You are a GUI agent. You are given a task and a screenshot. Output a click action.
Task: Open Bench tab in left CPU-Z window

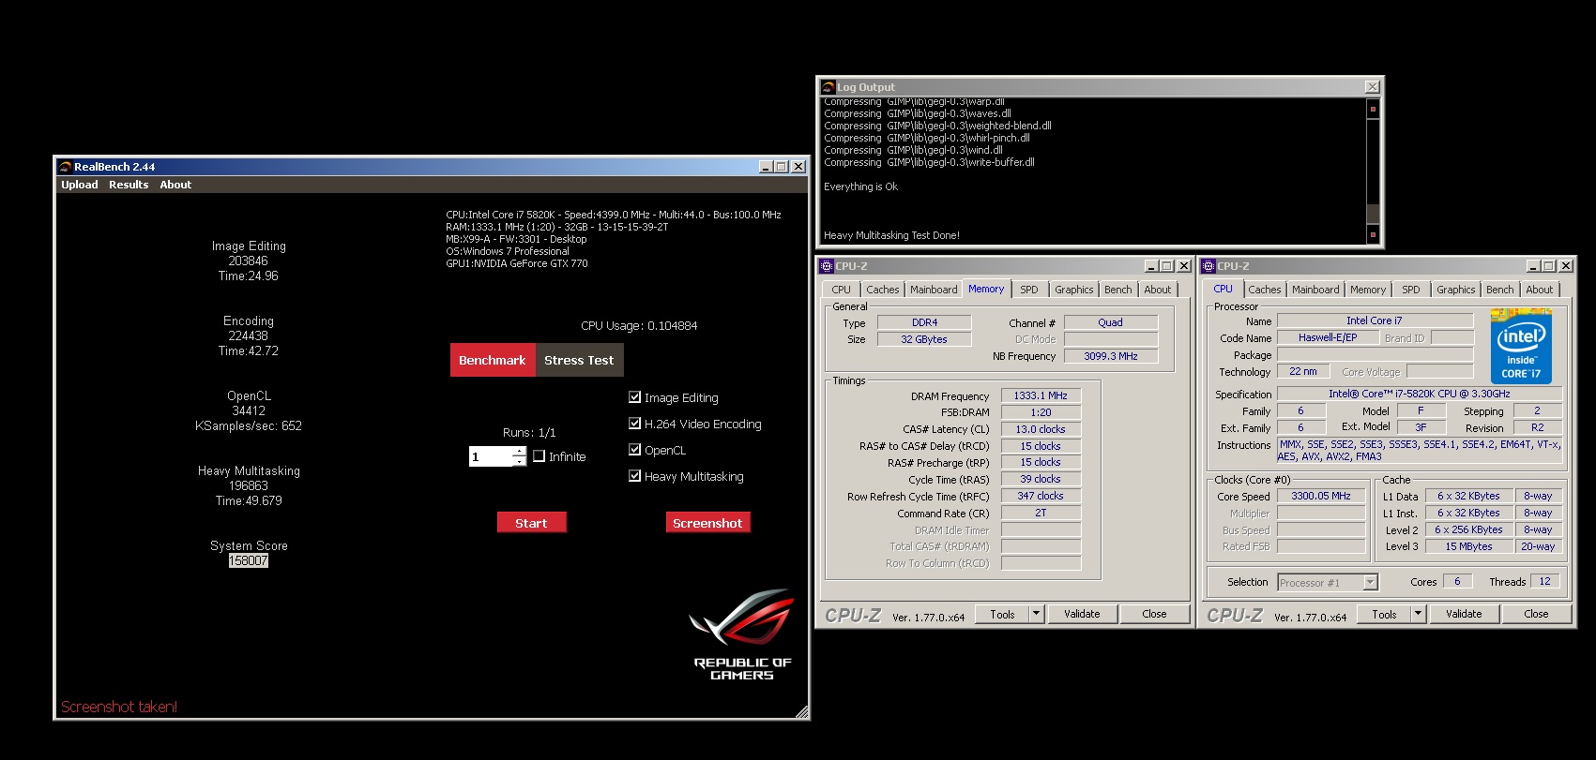(x=1117, y=290)
